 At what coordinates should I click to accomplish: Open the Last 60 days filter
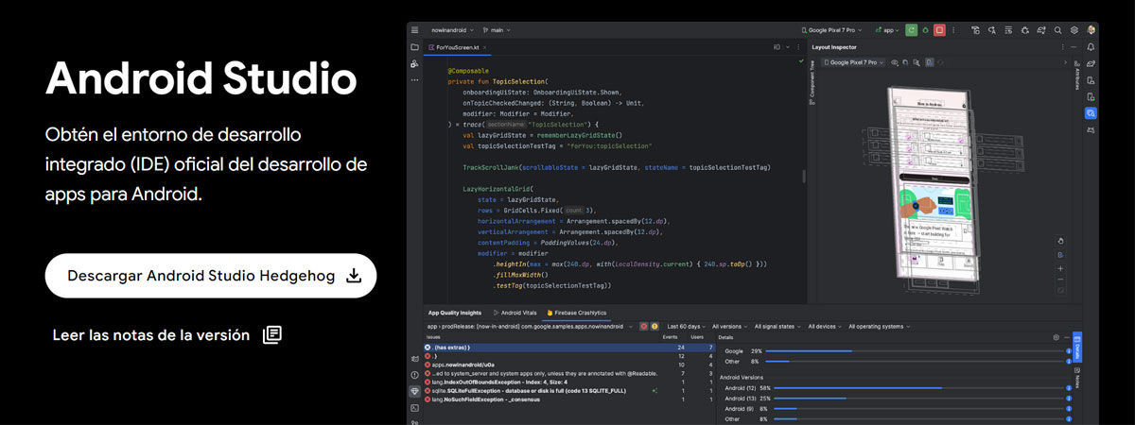coord(687,326)
